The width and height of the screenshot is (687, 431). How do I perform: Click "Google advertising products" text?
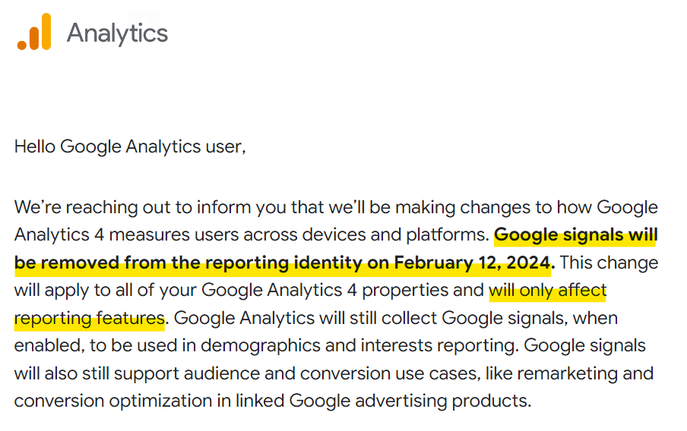point(410,401)
